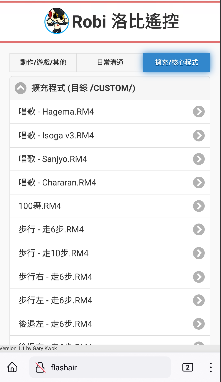Open the browser three-dot menu
Screen dimensions: 221x382
click(x=211, y=367)
